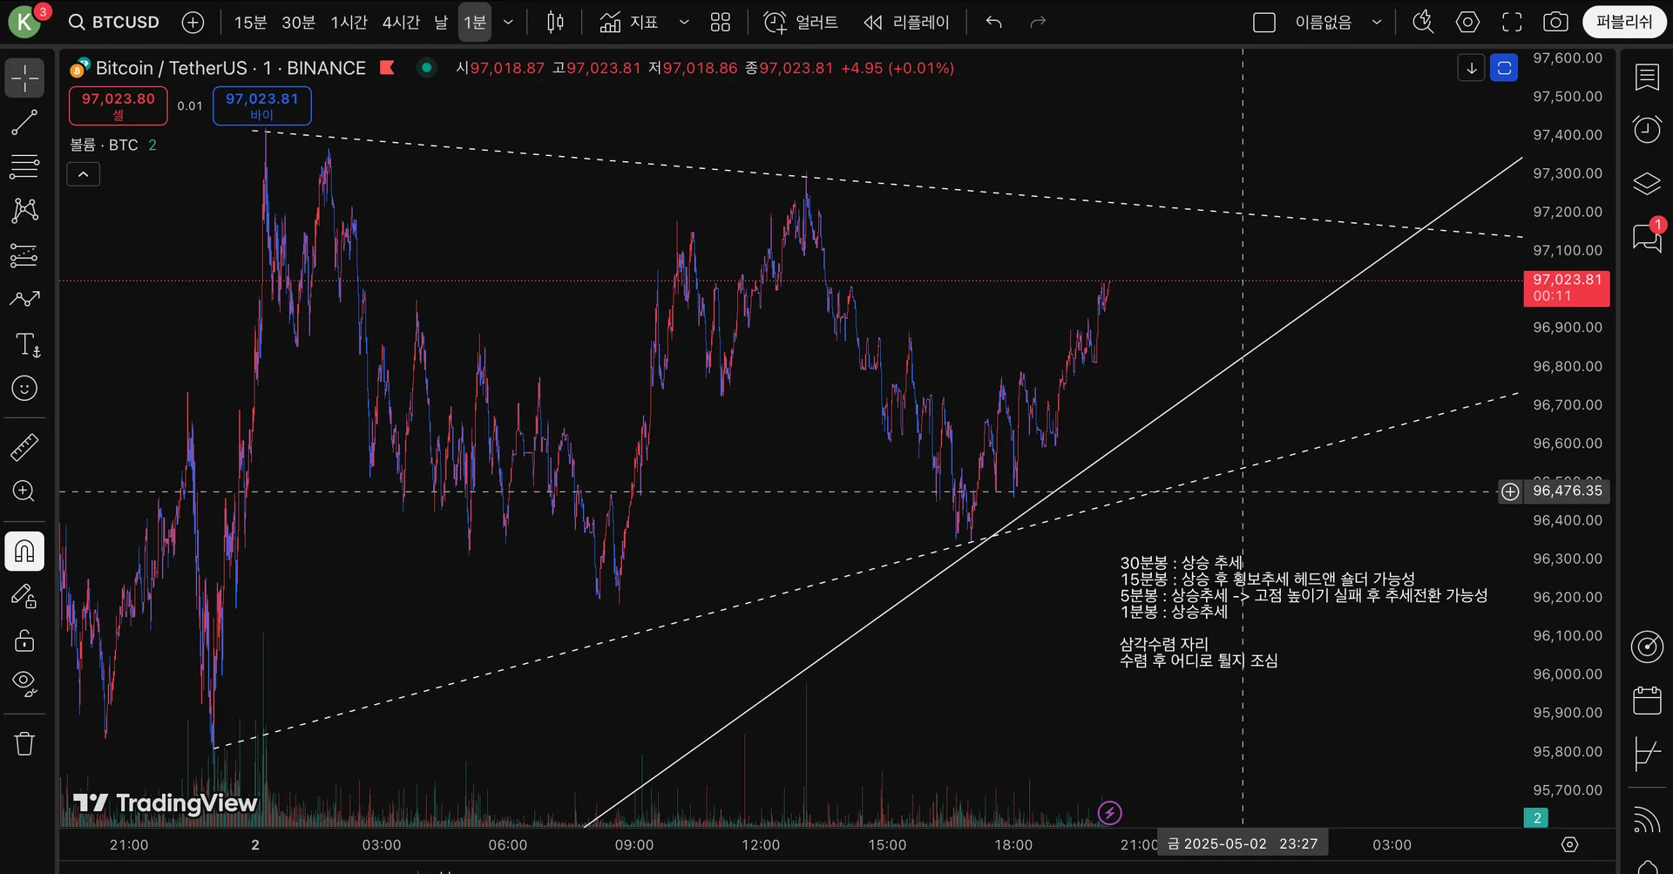Screen dimensions: 1673x874
Task: Open the object tree layers panel
Action: pos(1647,183)
